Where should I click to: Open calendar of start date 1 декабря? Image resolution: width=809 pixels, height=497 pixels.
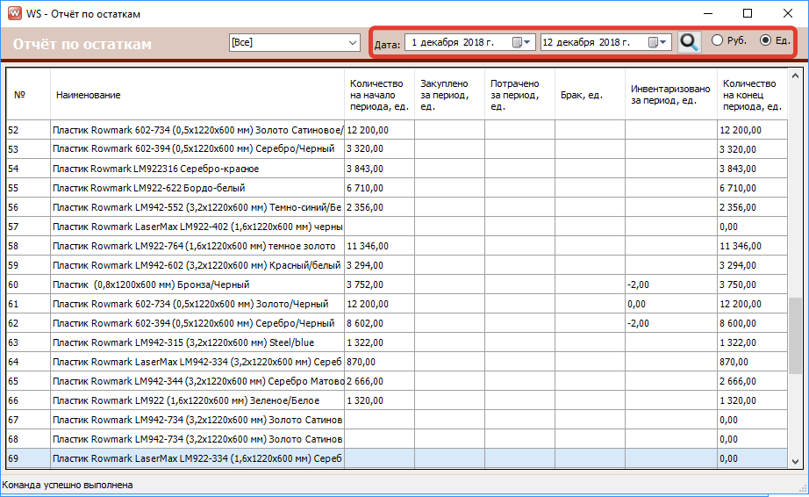(x=521, y=42)
